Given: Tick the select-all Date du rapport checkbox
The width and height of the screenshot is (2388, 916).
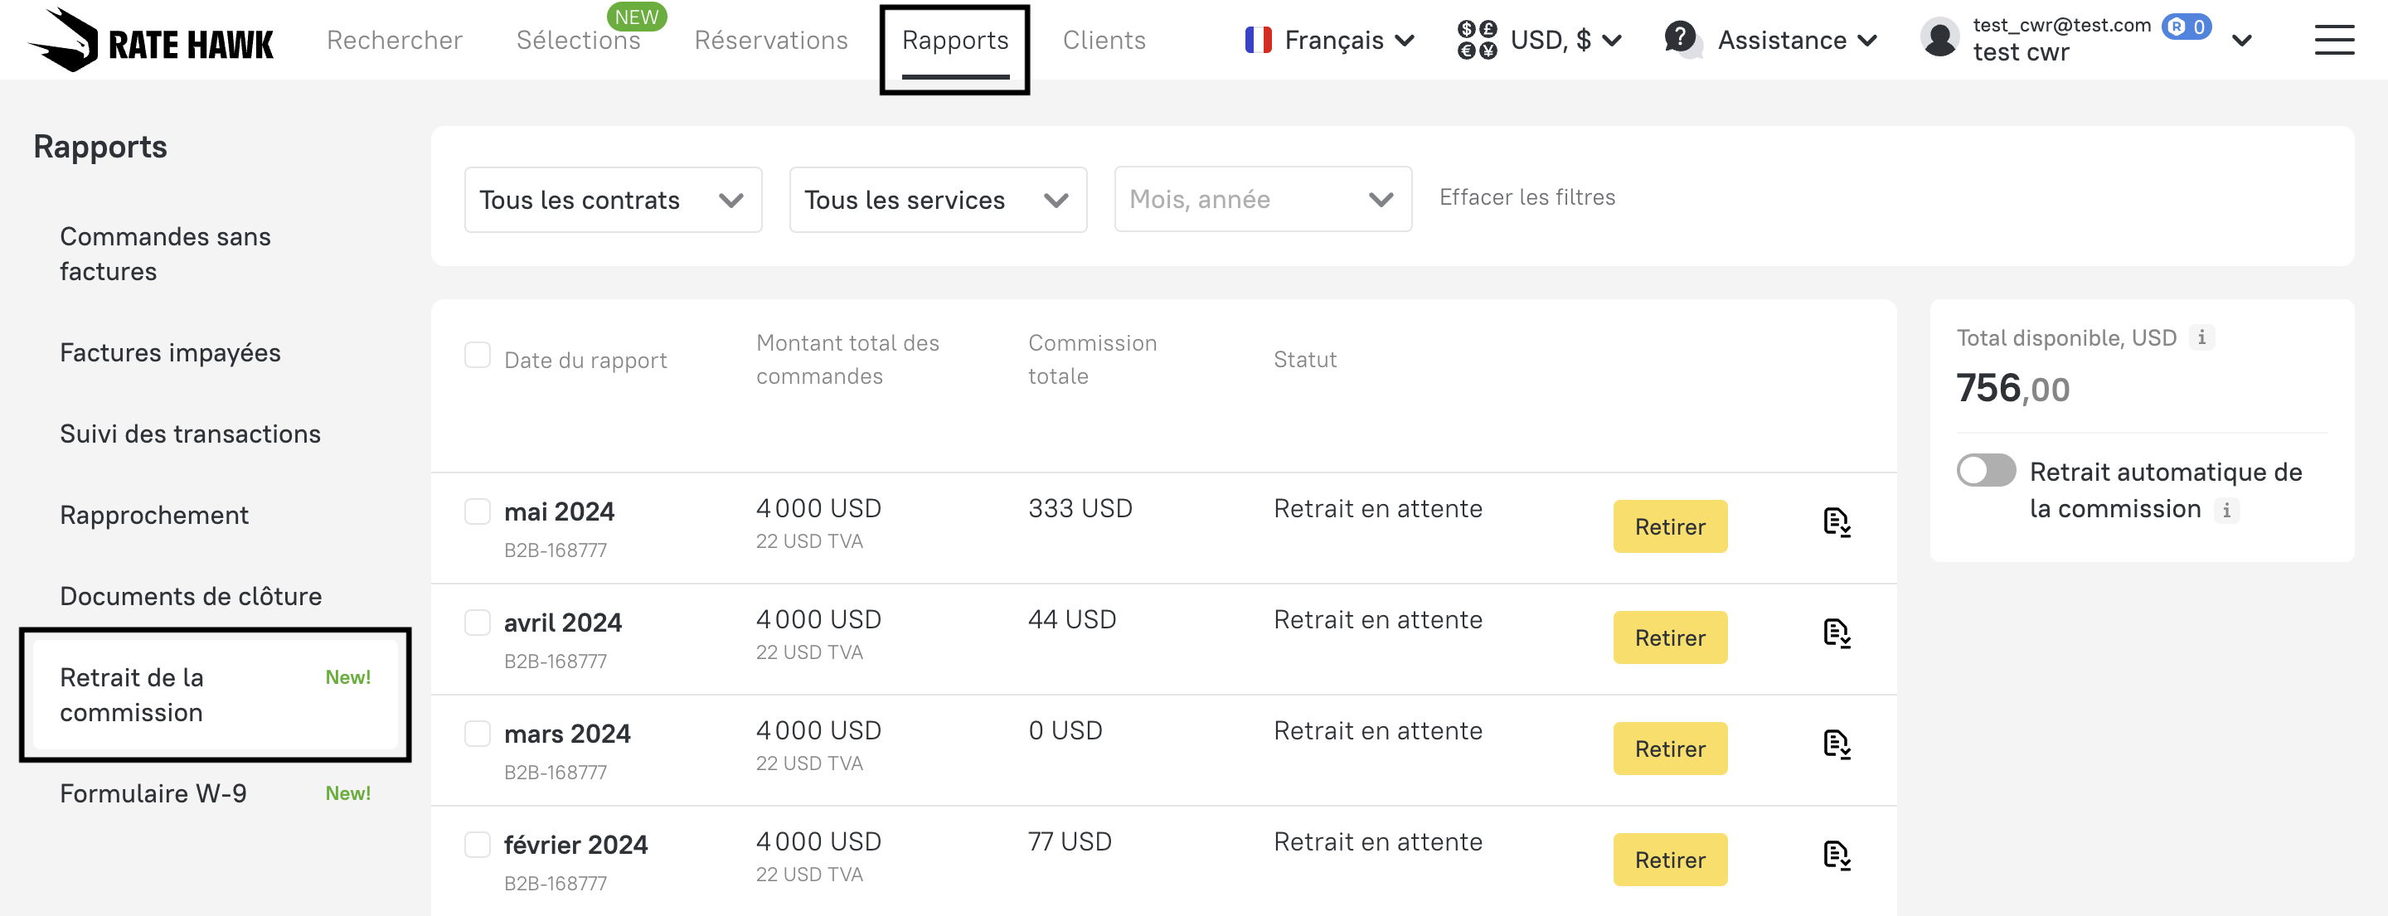Looking at the screenshot, I should tap(478, 355).
